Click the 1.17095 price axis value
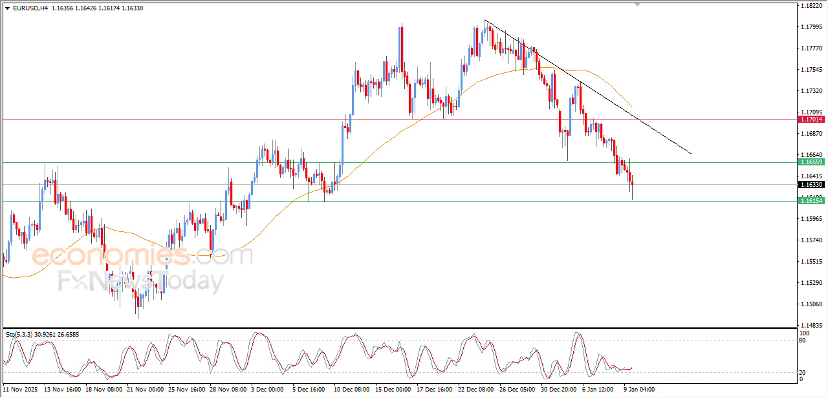This screenshot has width=828, height=398. (x=811, y=112)
